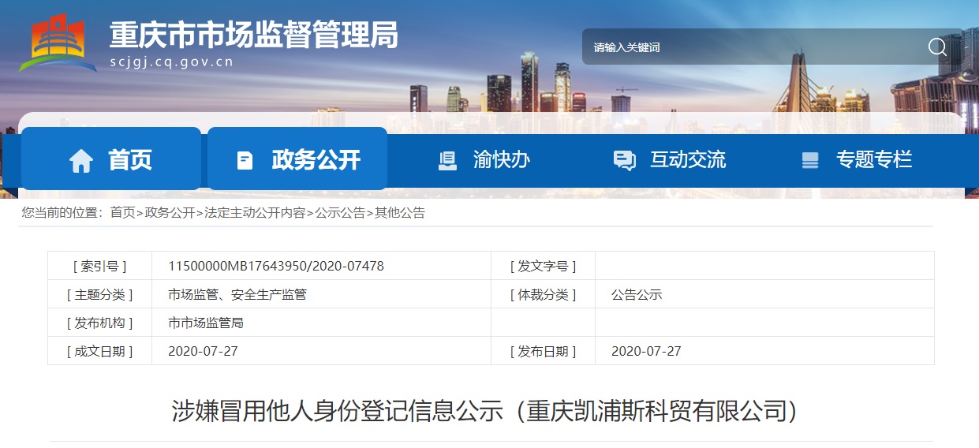Click the document icon beside 政务公开
Viewport: 979px width, 448px height.
245,161
